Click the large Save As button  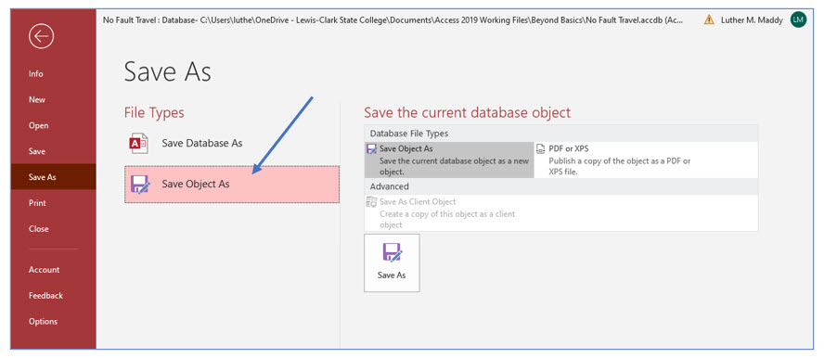392,262
